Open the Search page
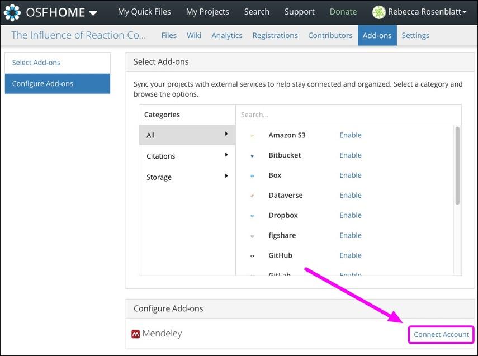The image size is (478, 356). coord(257,12)
